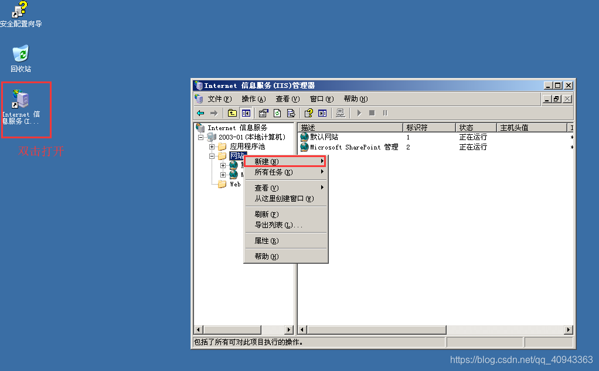Open the 文件(F) menu
The image size is (599, 371).
[x=220, y=99]
